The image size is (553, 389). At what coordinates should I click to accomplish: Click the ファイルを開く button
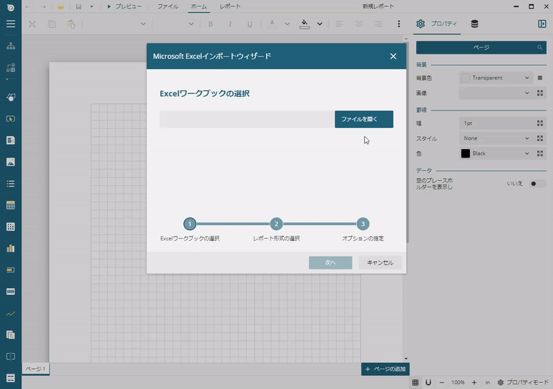pos(364,120)
